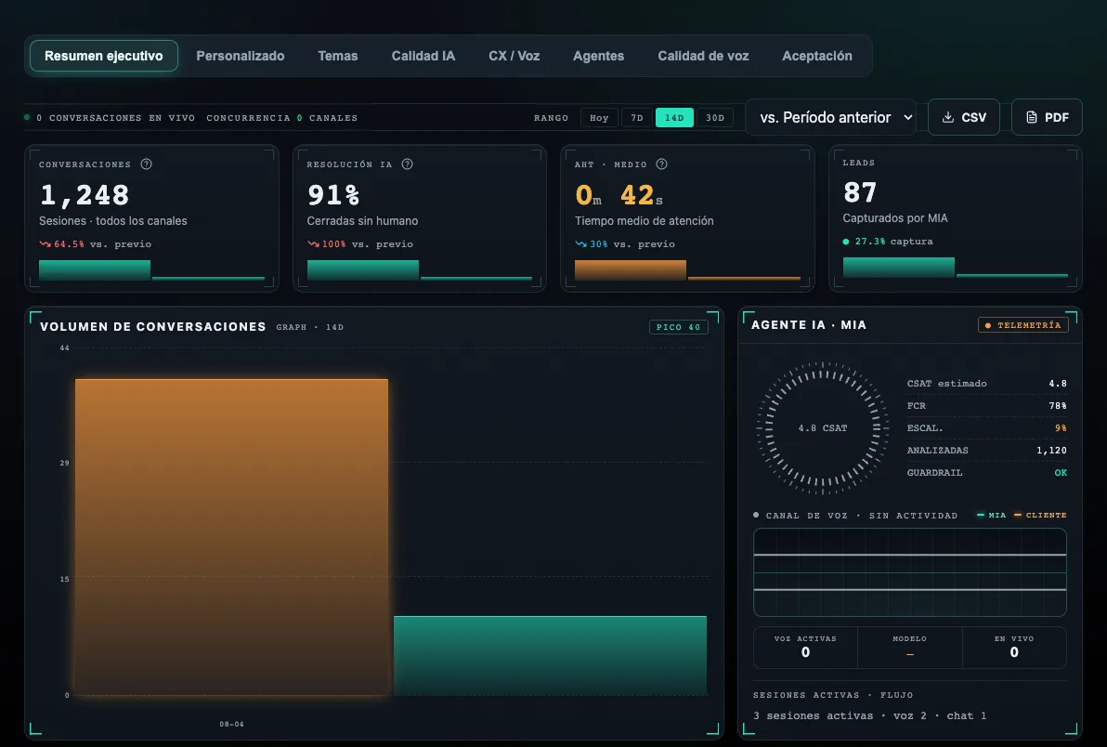Click download icon in CSV button
Image resolution: width=1107 pixels, height=747 pixels.
[x=948, y=117]
